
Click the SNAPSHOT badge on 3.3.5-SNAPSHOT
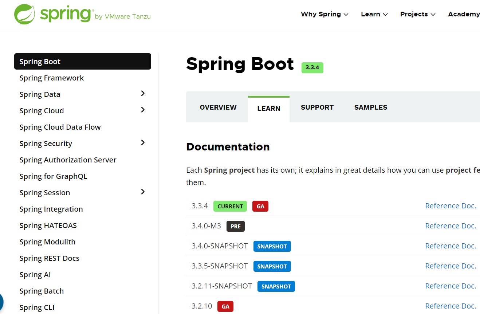[x=272, y=266]
